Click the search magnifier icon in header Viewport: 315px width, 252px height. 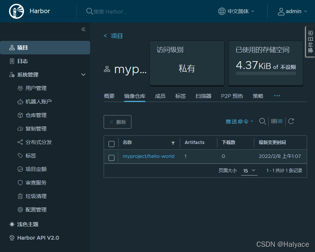[89, 11]
